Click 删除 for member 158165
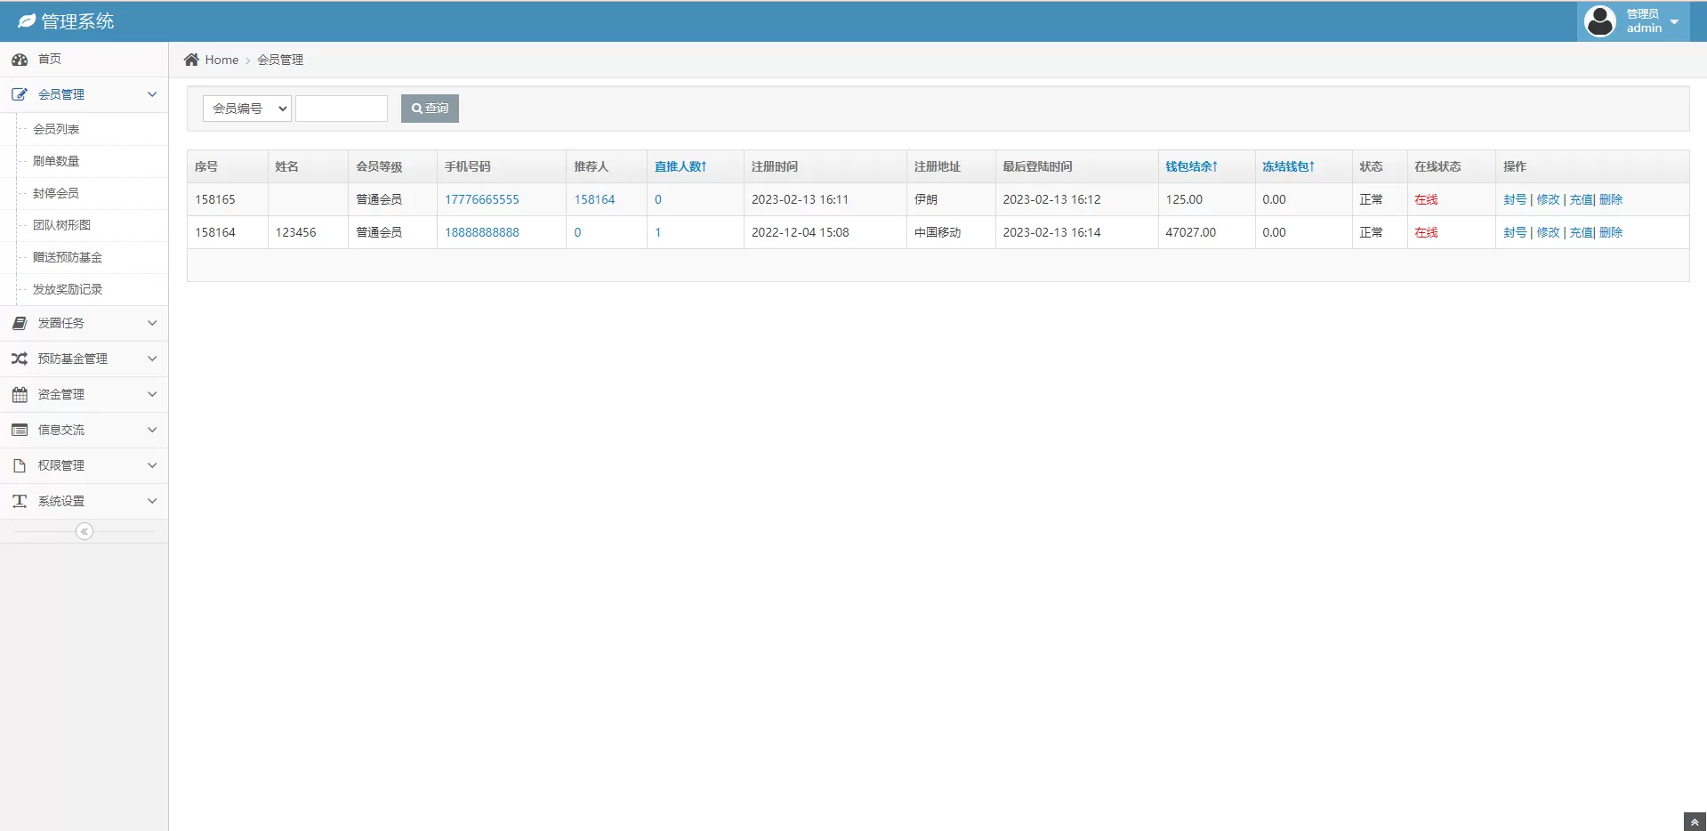Viewport: 1707px width, 831px height. point(1611,199)
